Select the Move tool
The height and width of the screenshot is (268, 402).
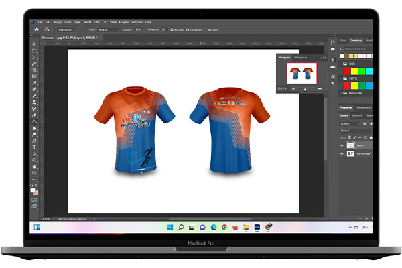click(34, 44)
